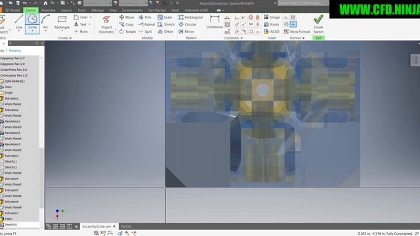This screenshot has width=420, height=236.
Task: Open the Arc tool dropdown arrow
Action: pos(45,31)
